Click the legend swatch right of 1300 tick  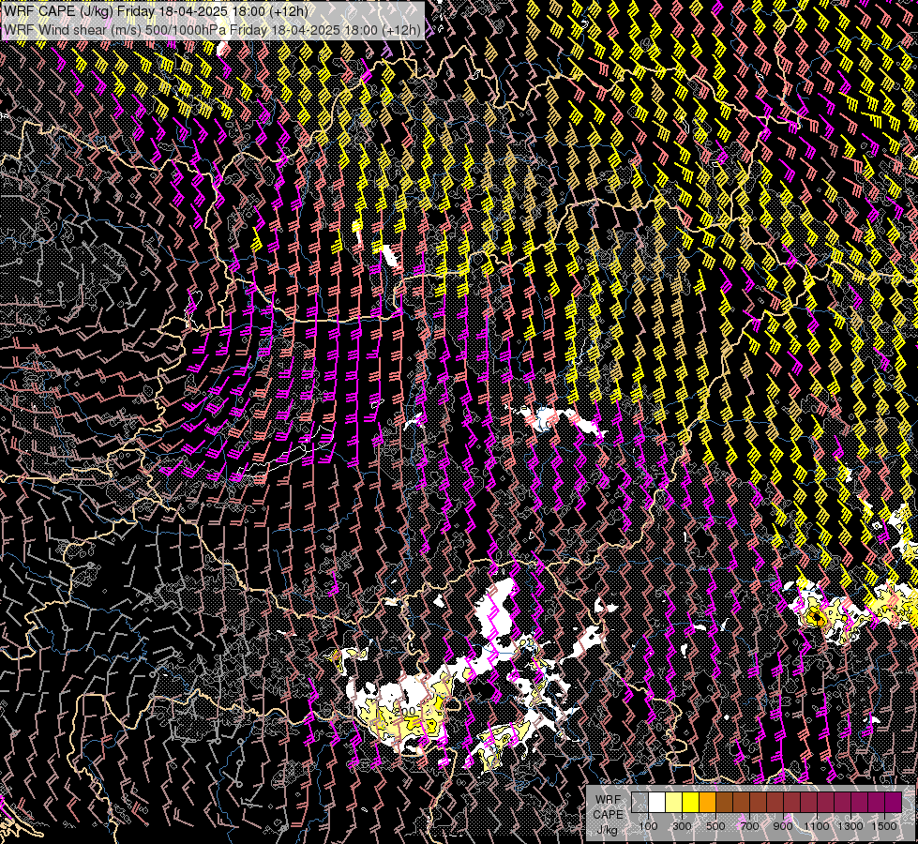(x=860, y=802)
